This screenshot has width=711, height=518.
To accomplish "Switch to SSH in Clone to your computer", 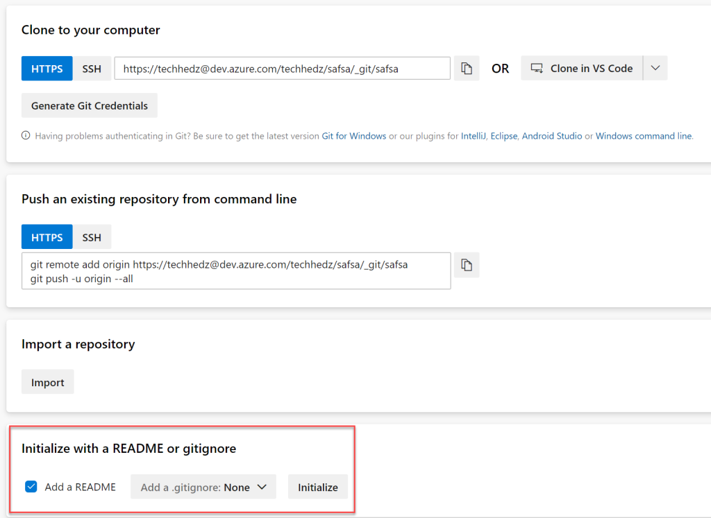I will (x=92, y=68).
